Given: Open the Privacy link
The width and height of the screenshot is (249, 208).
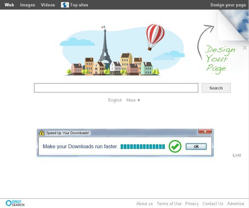Looking at the screenshot, I should pyautogui.click(x=192, y=204).
